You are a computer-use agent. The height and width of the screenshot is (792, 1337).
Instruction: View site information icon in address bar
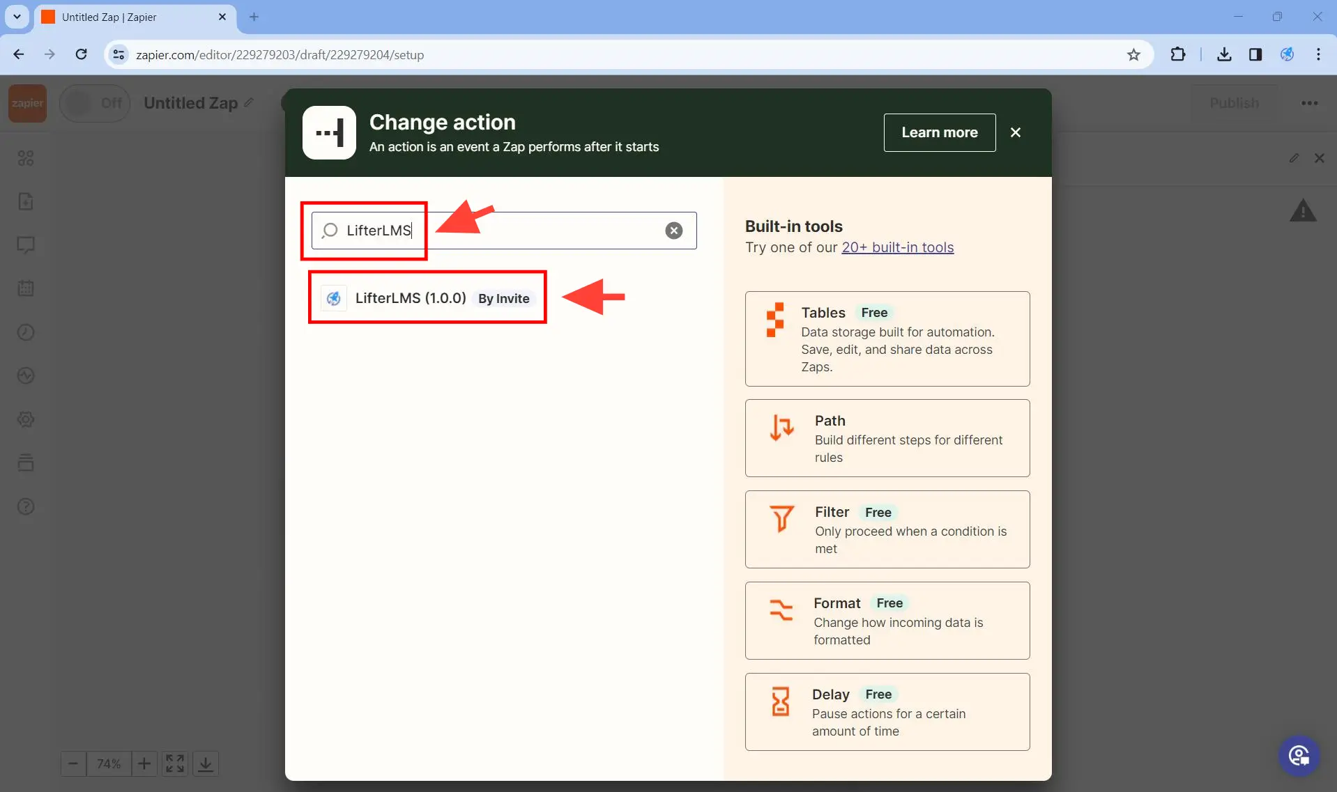point(119,54)
